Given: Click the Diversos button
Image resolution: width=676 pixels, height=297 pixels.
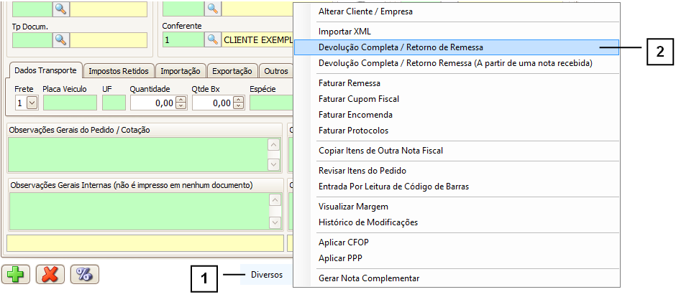Looking at the screenshot, I should [x=266, y=275].
